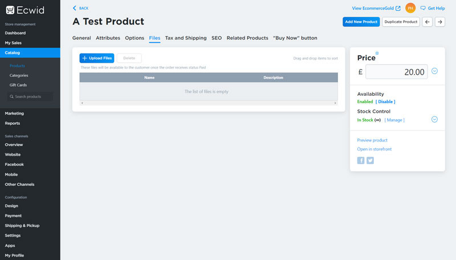Click the external link icon beside View EcommerceGold
This screenshot has width=456, height=260.
click(x=398, y=8)
